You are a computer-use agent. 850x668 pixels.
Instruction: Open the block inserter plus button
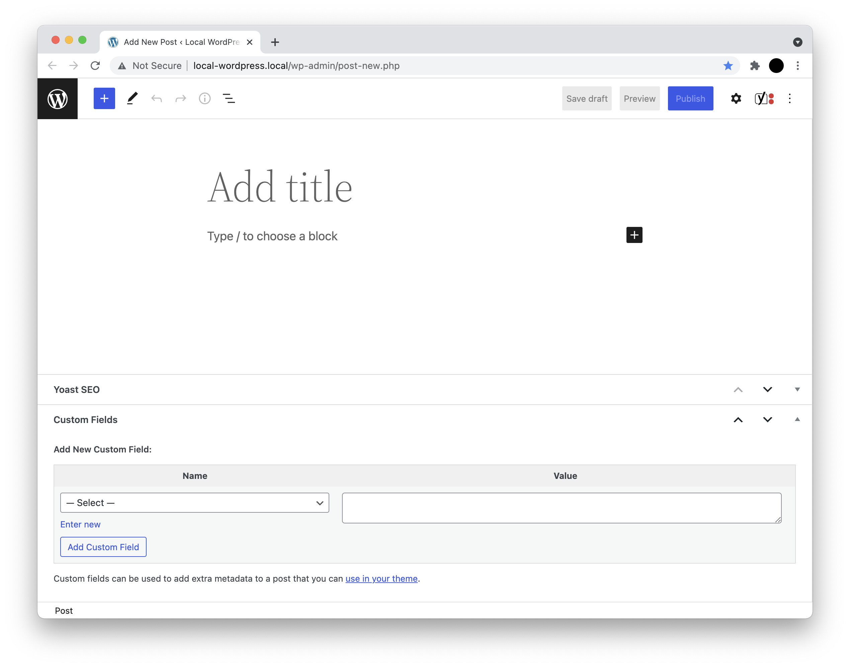pyautogui.click(x=104, y=98)
